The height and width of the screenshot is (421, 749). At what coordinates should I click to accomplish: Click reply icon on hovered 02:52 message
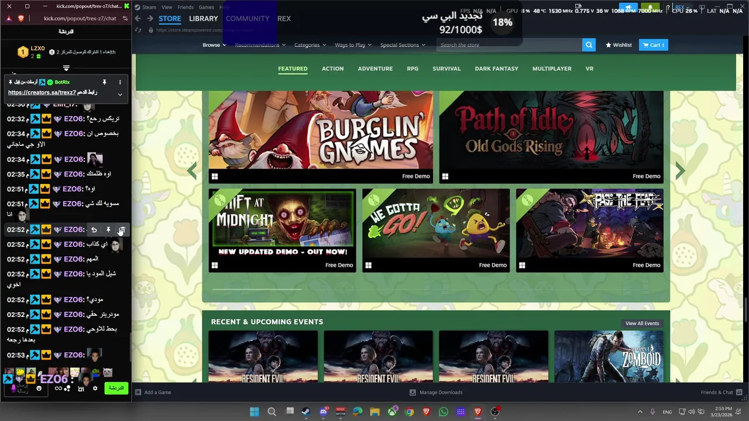94,230
